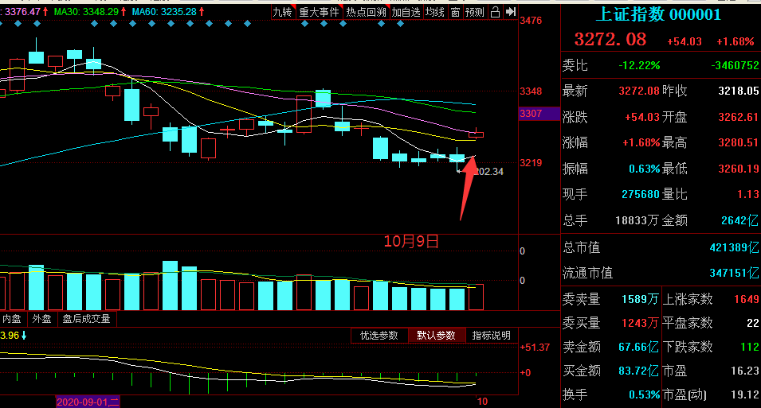Select the +51.37 indicator axis label
The width and height of the screenshot is (761, 408).
coord(535,348)
